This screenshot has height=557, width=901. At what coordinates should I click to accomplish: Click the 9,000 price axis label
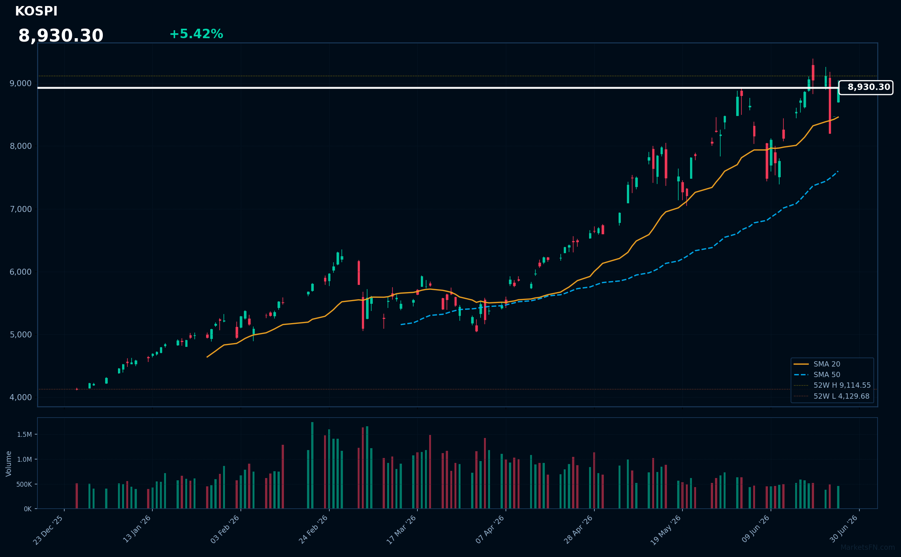(21, 84)
